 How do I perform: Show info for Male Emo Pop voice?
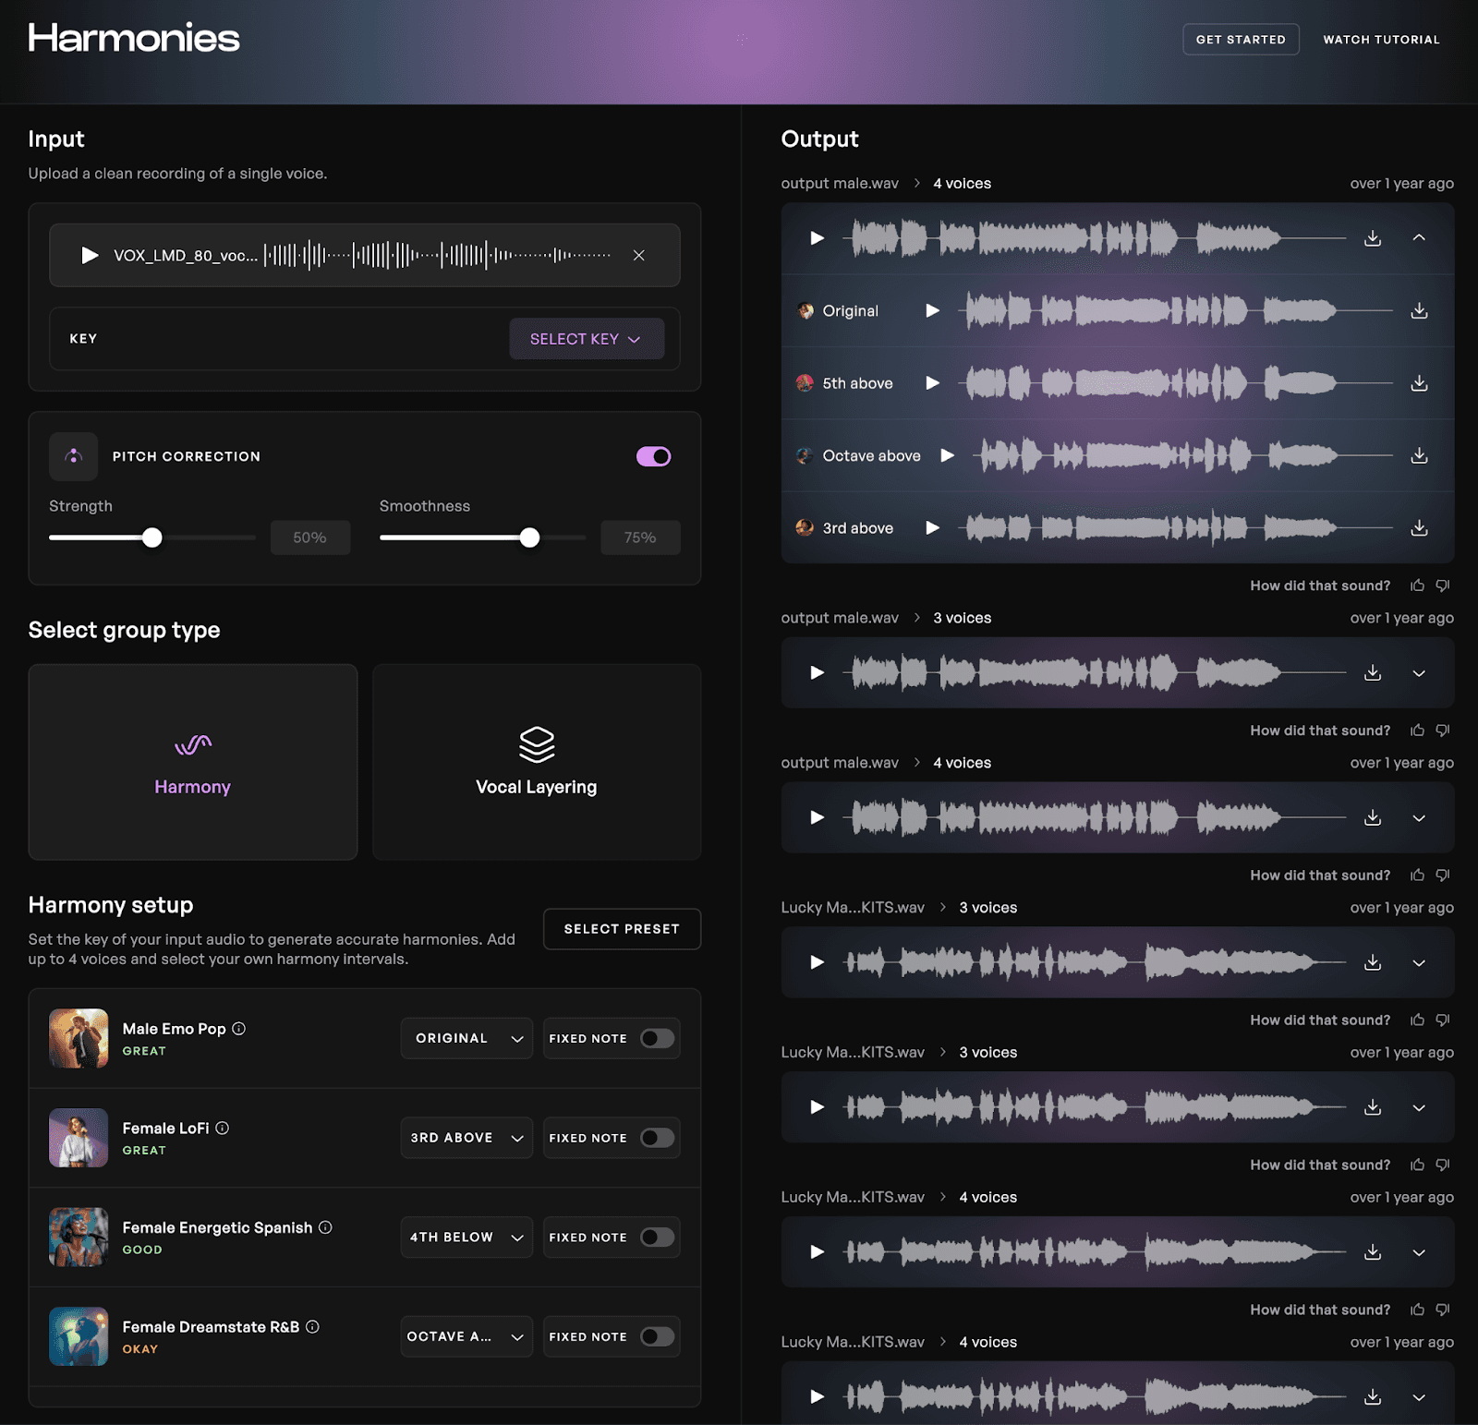(x=238, y=1028)
